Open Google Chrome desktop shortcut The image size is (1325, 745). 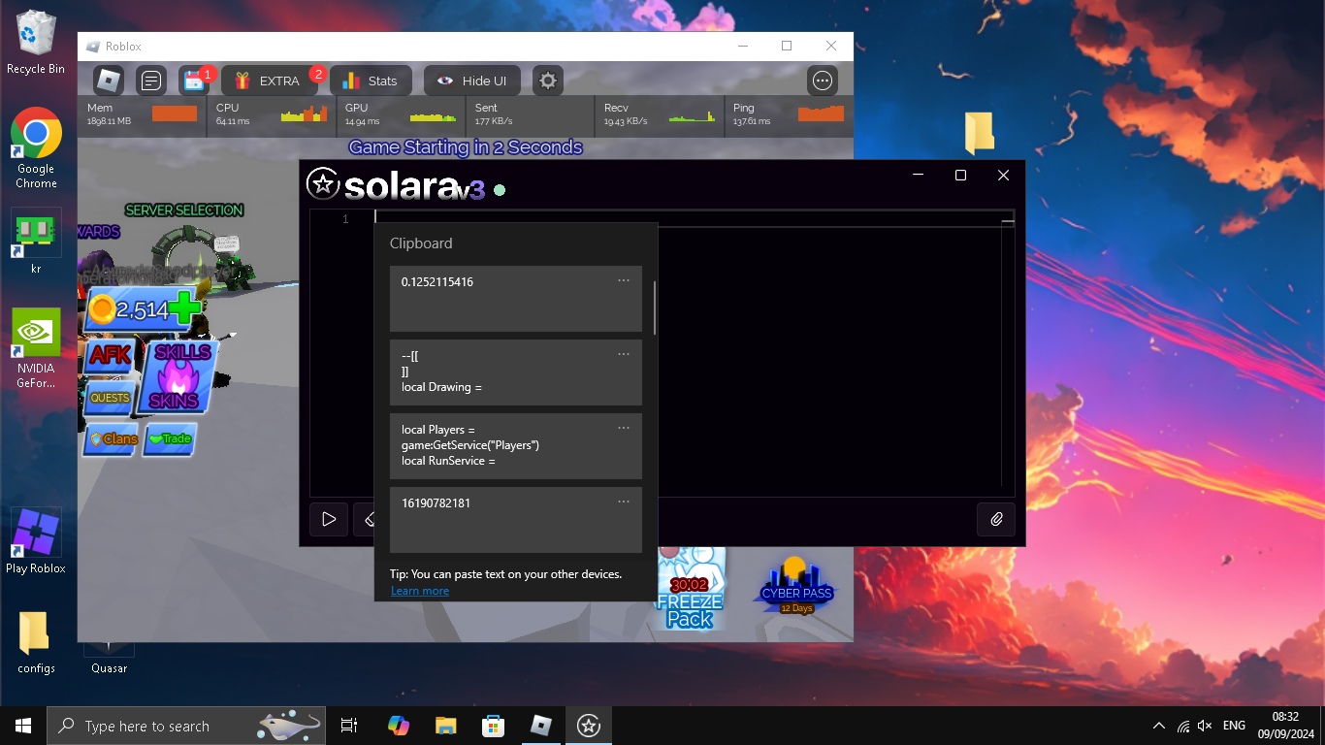pos(36,147)
